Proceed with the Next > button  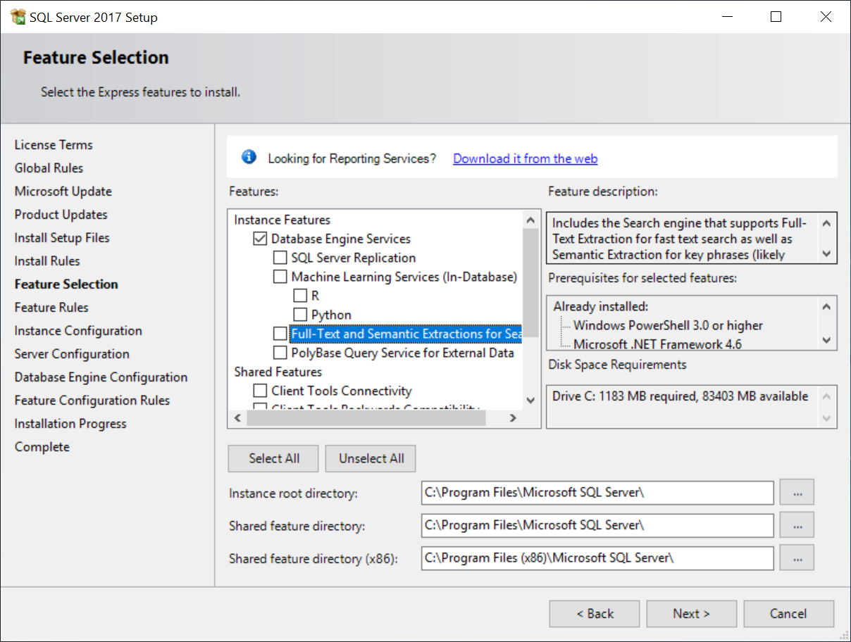(x=692, y=614)
